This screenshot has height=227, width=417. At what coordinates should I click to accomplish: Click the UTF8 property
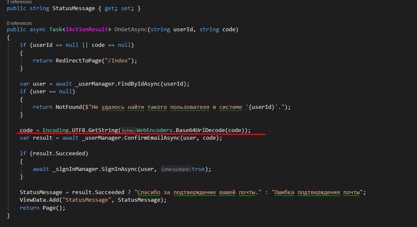(x=78, y=130)
